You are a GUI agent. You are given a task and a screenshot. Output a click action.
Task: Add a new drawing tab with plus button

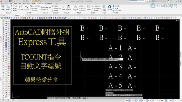coord(27,15)
